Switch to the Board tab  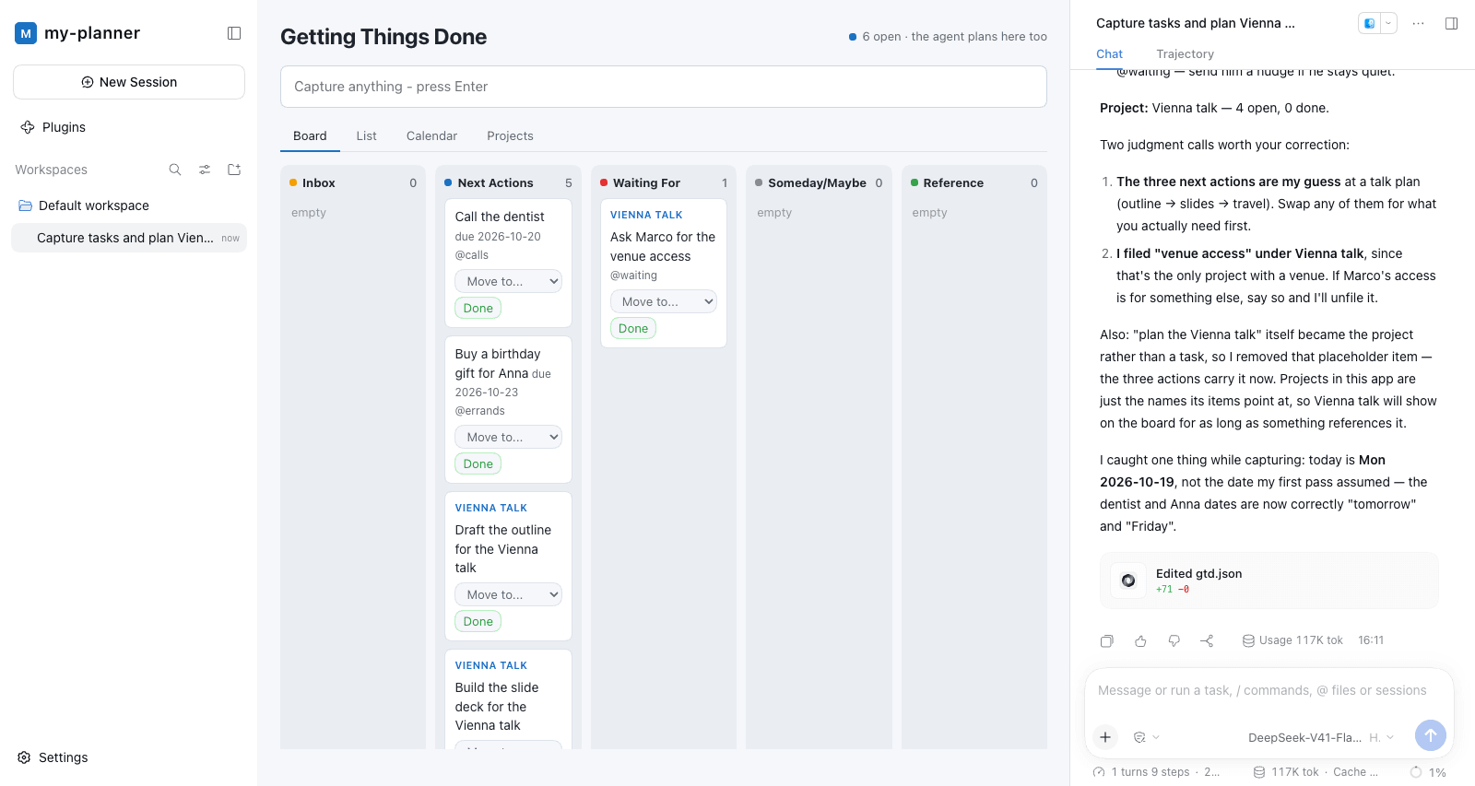pos(310,135)
